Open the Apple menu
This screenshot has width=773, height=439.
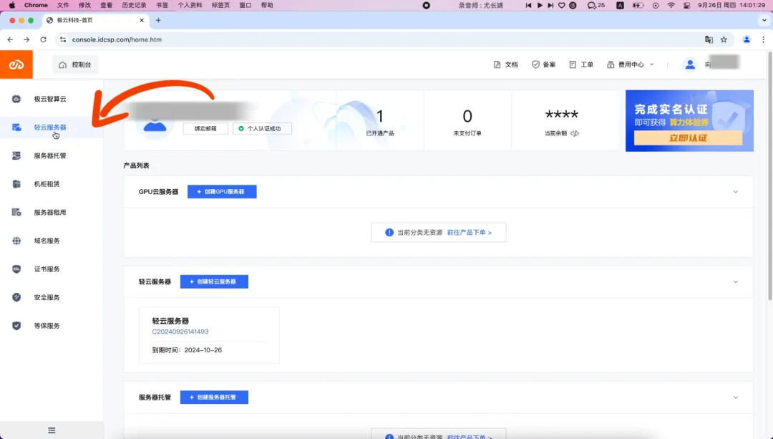coord(12,5)
